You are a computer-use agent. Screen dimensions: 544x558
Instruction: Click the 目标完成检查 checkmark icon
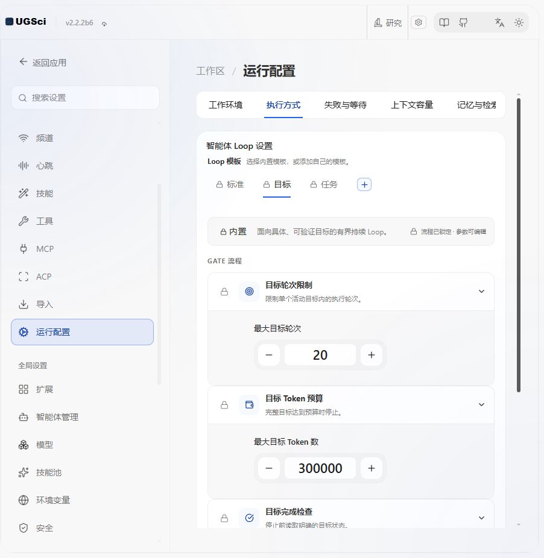249,518
